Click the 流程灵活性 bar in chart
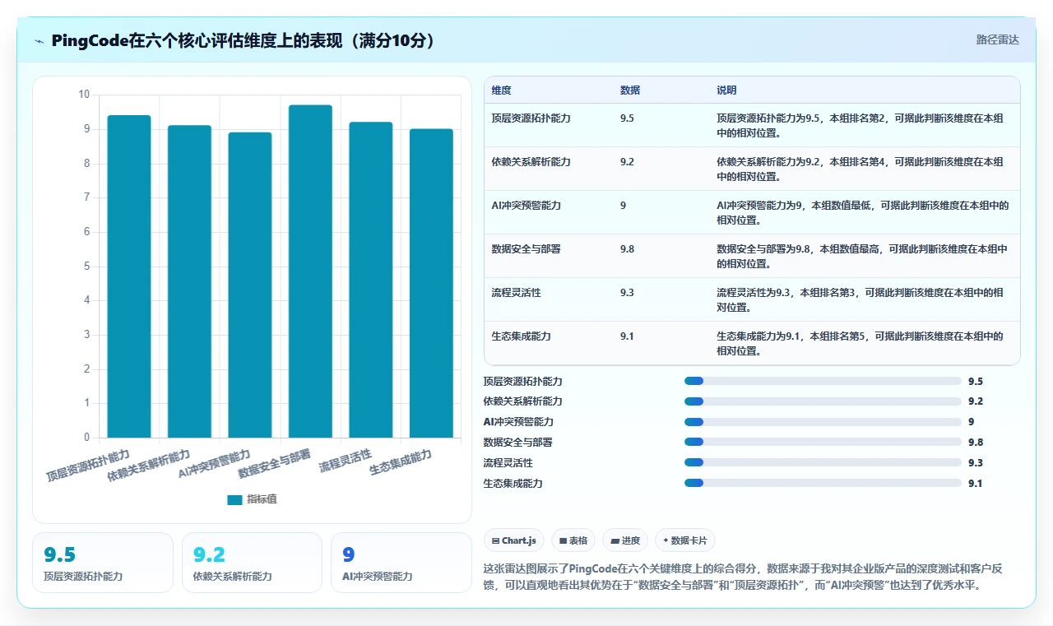This screenshot has width=1053, height=626. point(371,280)
